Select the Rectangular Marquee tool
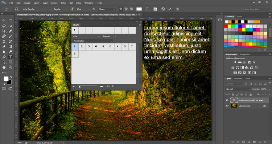272x144 pixels. click(x=11, y=21)
